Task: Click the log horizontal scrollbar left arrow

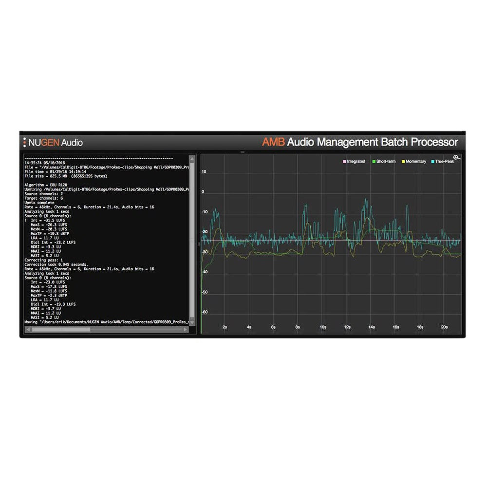Action: coord(28,329)
